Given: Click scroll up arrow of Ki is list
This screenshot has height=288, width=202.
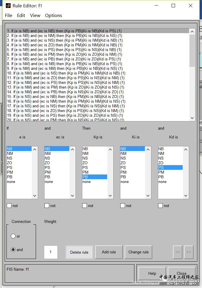Looking at the screenshot, I should pyautogui.click(x=148, y=150).
